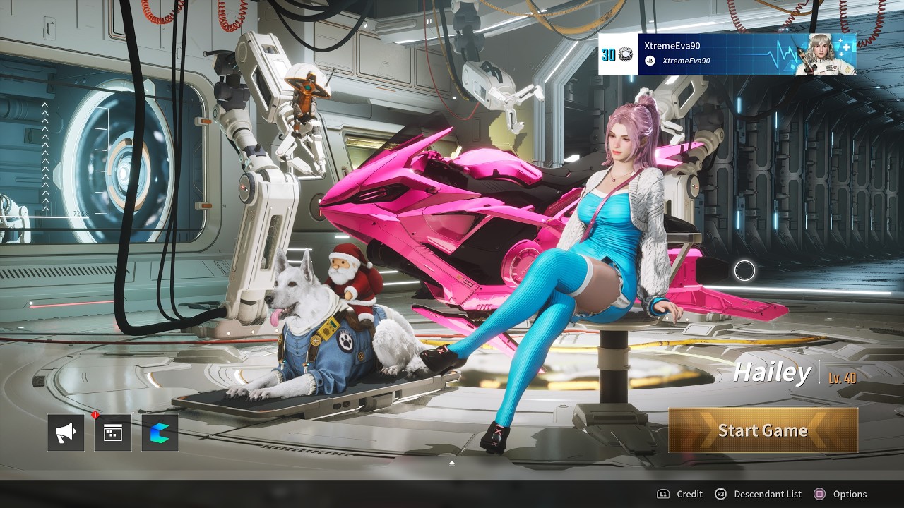Image resolution: width=904 pixels, height=508 pixels.
Task: Click the mastery rank 30 emblem
Action: (x=617, y=55)
